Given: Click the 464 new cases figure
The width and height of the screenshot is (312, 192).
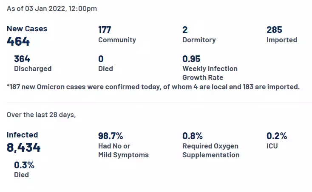Looking at the screenshot, I should point(18,41).
